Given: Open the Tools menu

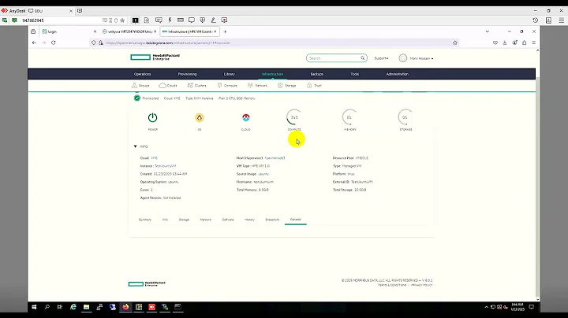Looking at the screenshot, I should [x=355, y=74].
